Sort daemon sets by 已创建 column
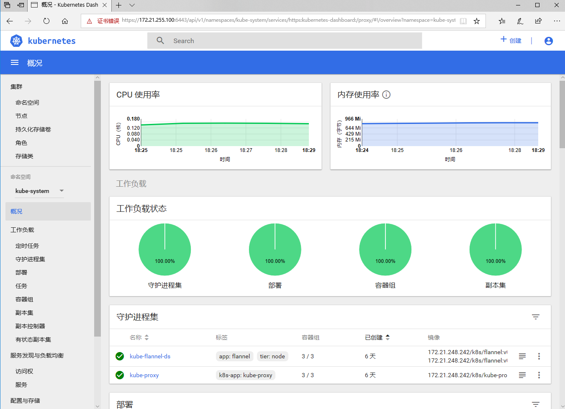Image resolution: width=565 pixels, height=409 pixels. [377, 337]
